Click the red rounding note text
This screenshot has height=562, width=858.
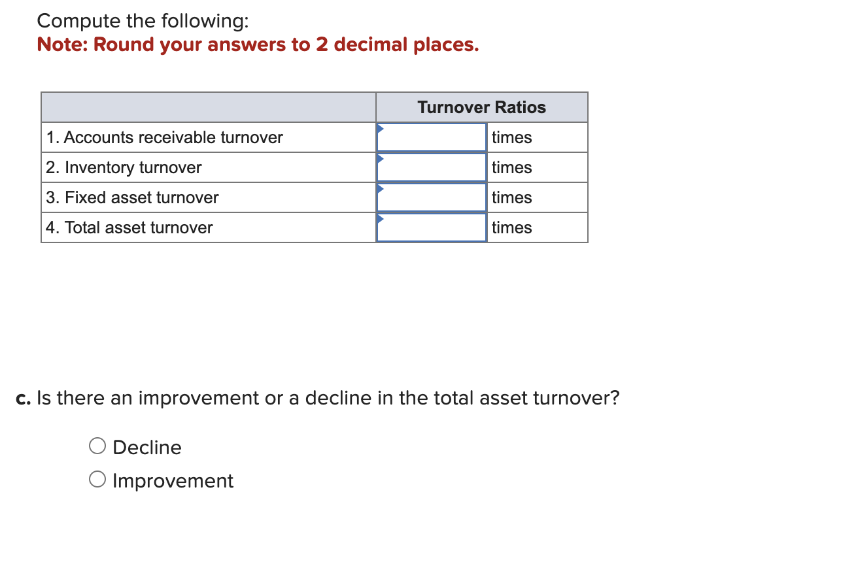(258, 44)
